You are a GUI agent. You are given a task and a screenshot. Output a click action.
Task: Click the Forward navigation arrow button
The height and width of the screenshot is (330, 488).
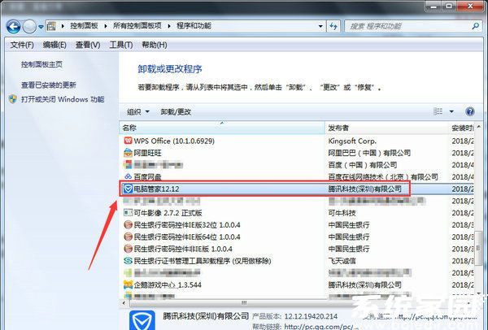tap(30, 27)
